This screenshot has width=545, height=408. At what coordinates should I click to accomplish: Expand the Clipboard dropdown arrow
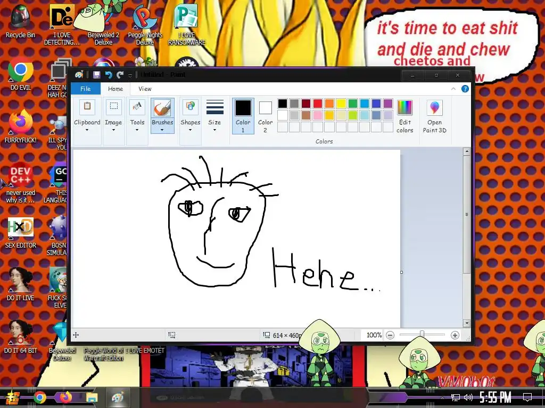(x=87, y=130)
